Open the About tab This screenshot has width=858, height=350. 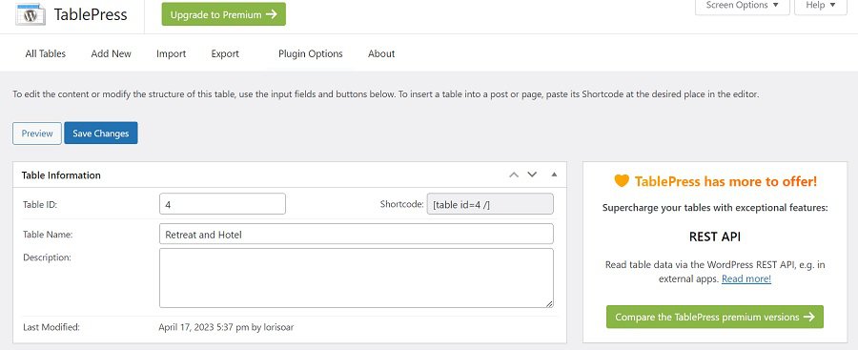click(381, 53)
